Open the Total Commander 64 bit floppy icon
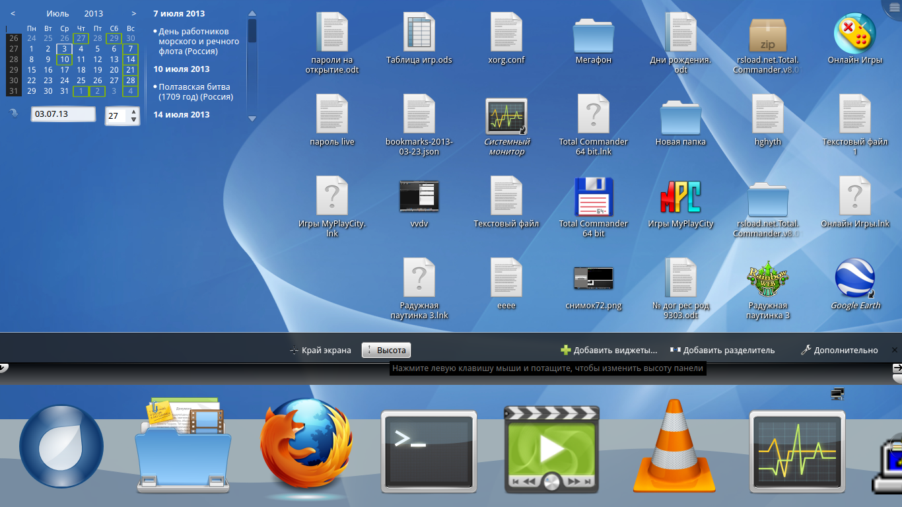902x507 pixels. click(x=594, y=196)
